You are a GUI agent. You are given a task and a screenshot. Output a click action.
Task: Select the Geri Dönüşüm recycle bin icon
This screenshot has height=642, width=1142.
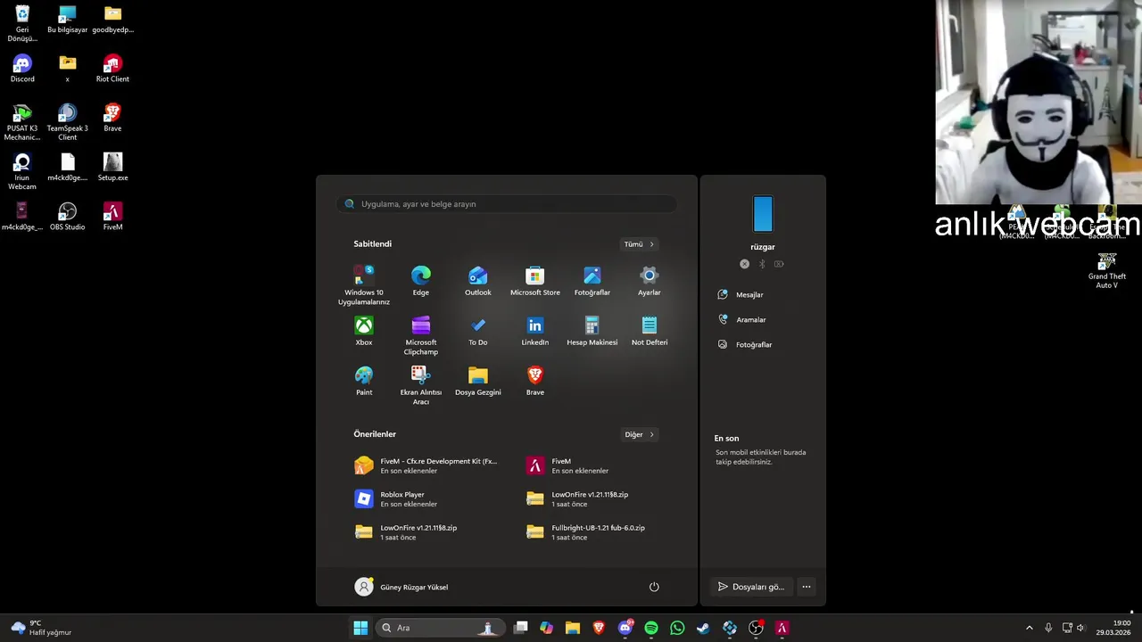(22, 24)
